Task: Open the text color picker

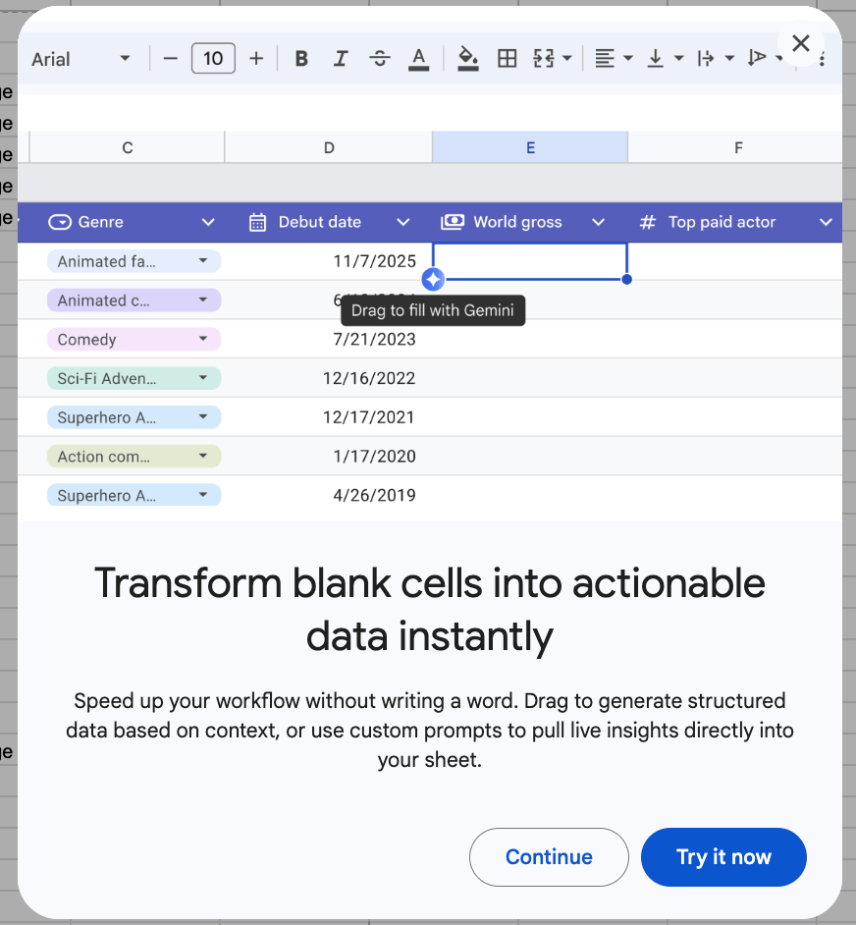Action: point(418,59)
